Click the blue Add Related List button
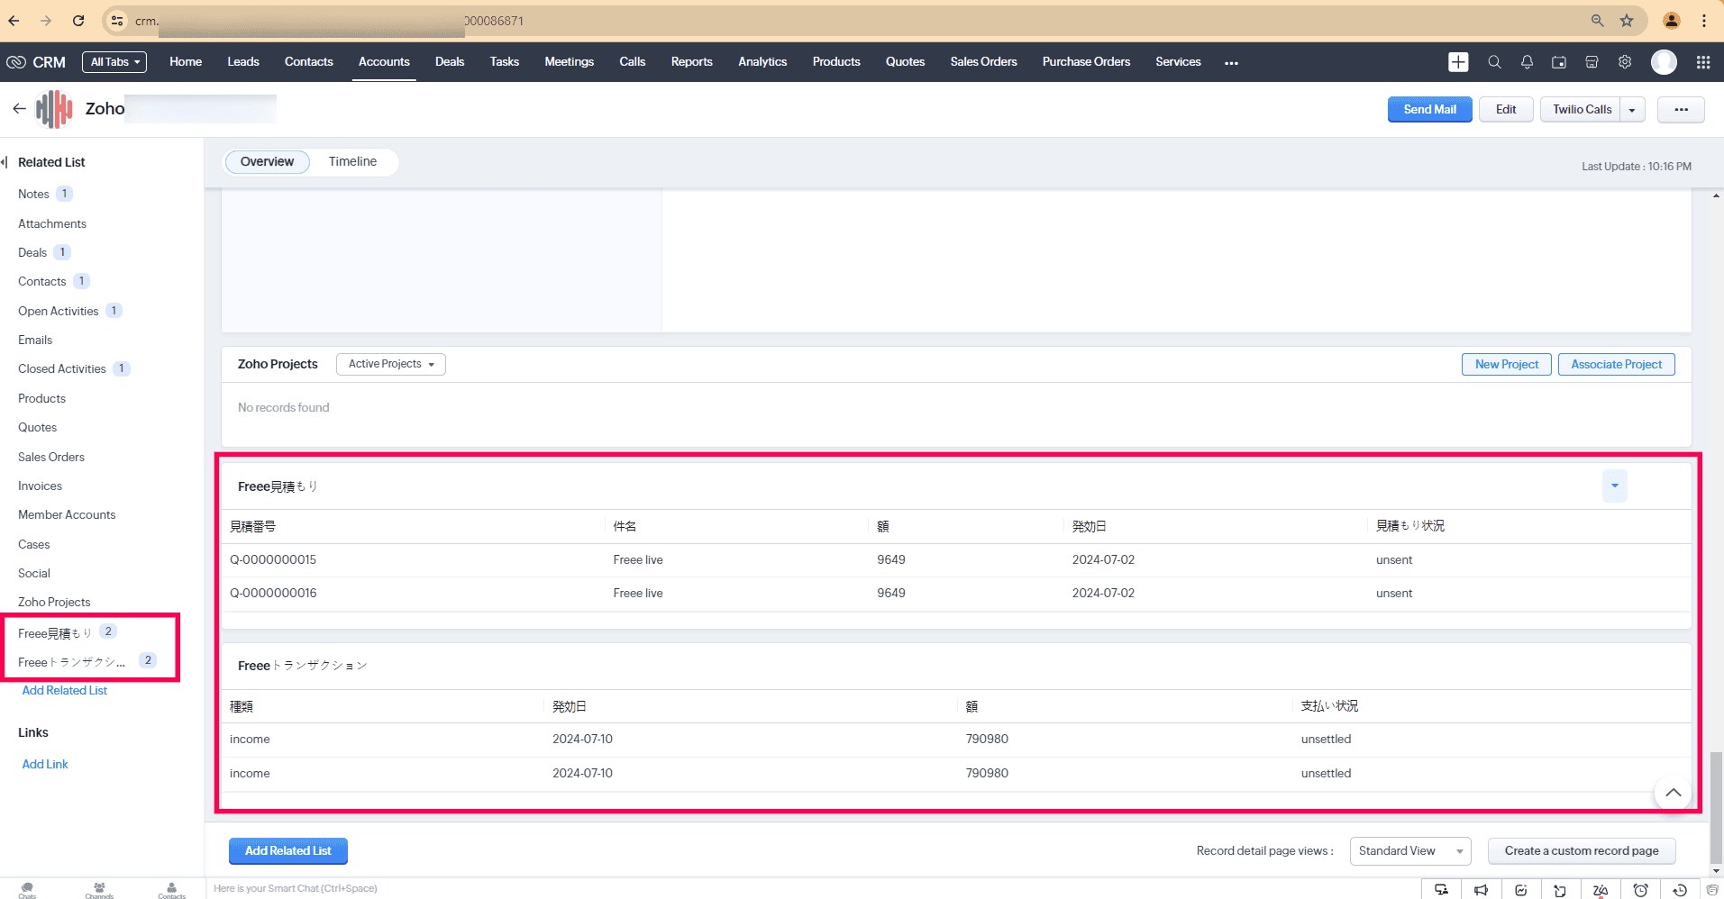The height and width of the screenshot is (899, 1724). (x=288, y=850)
